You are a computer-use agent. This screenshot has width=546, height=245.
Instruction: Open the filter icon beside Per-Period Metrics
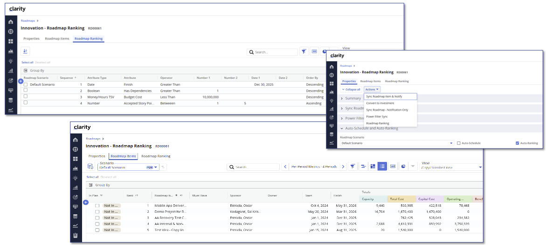click(x=352, y=167)
